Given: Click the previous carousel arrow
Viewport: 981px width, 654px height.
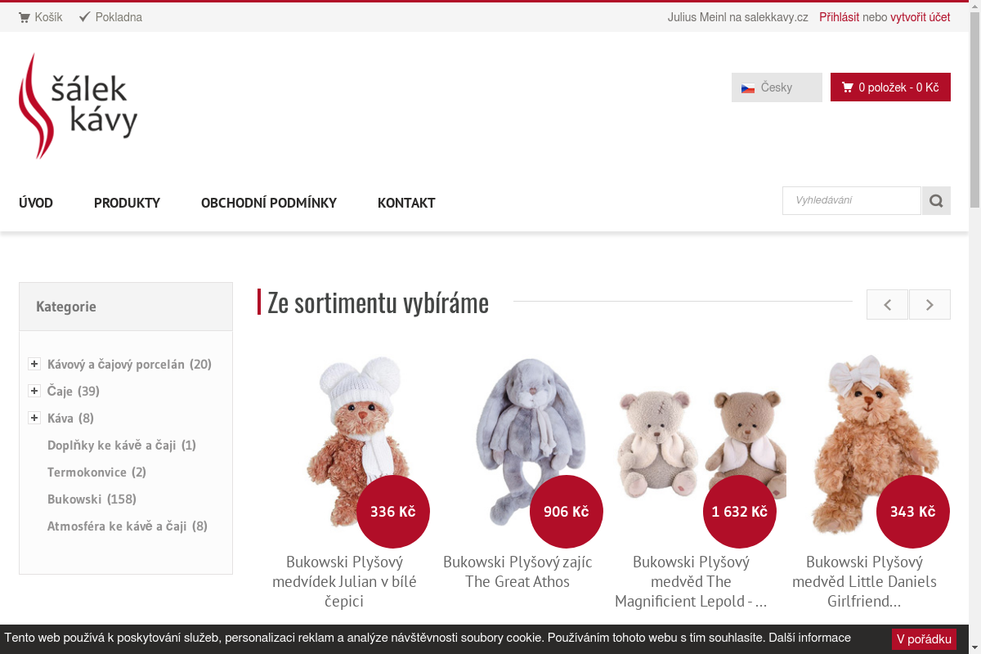Looking at the screenshot, I should click(x=887, y=304).
